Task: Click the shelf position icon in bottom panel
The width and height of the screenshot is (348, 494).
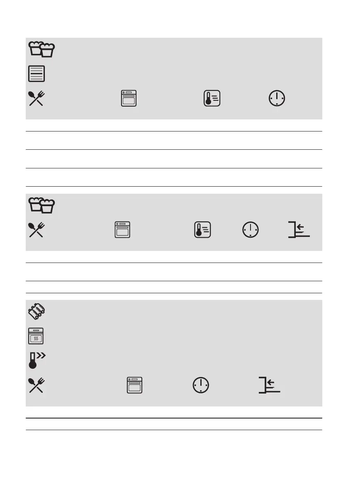Action: 270,385
